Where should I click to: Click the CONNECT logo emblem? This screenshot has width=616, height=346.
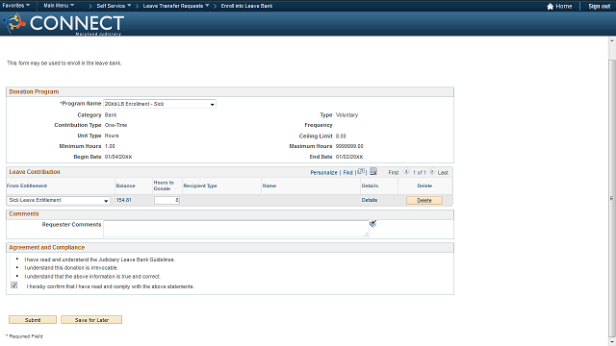pyautogui.click(x=15, y=23)
